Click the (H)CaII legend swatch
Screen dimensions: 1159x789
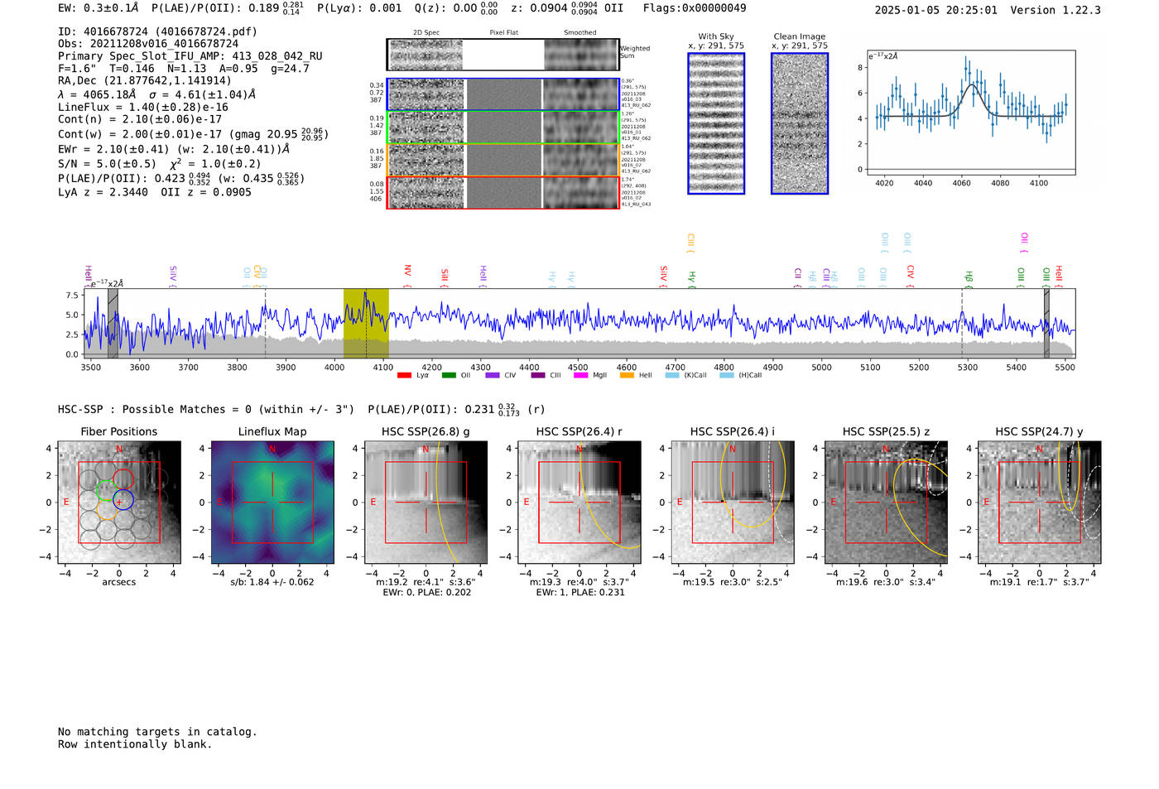point(727,375)
